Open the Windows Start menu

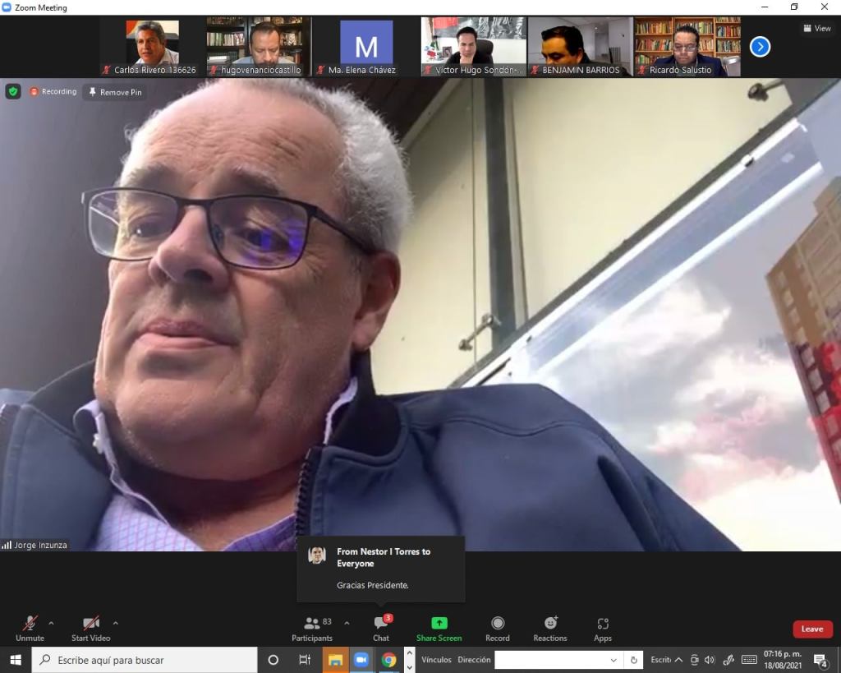16,660
